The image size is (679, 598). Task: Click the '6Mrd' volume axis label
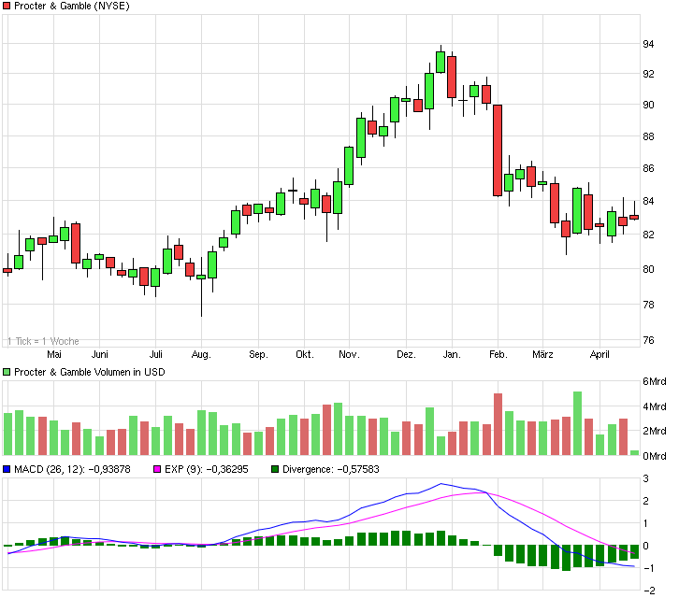(655, 381)
